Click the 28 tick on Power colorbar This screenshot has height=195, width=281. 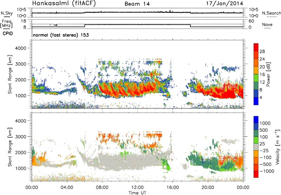[262, 51]
